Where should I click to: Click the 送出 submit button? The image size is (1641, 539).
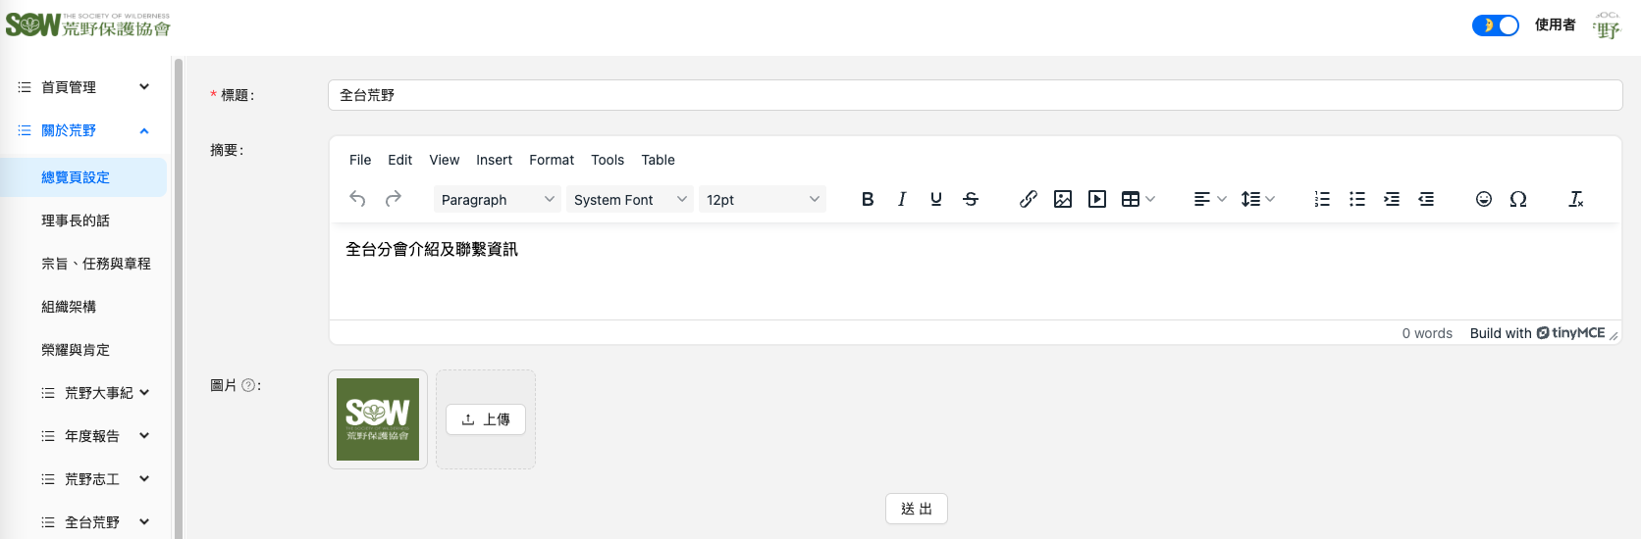coord(916,509)
